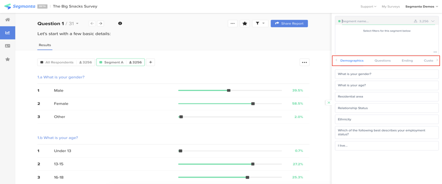Click the Other result bar marker

coord(181,116)
